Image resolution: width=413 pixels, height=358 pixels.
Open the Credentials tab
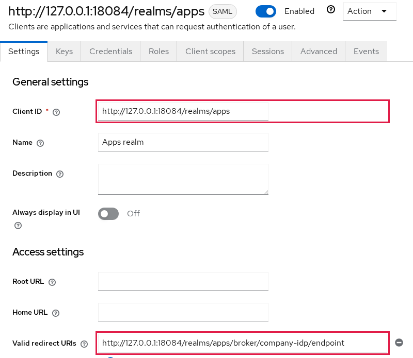pos(110,52)
